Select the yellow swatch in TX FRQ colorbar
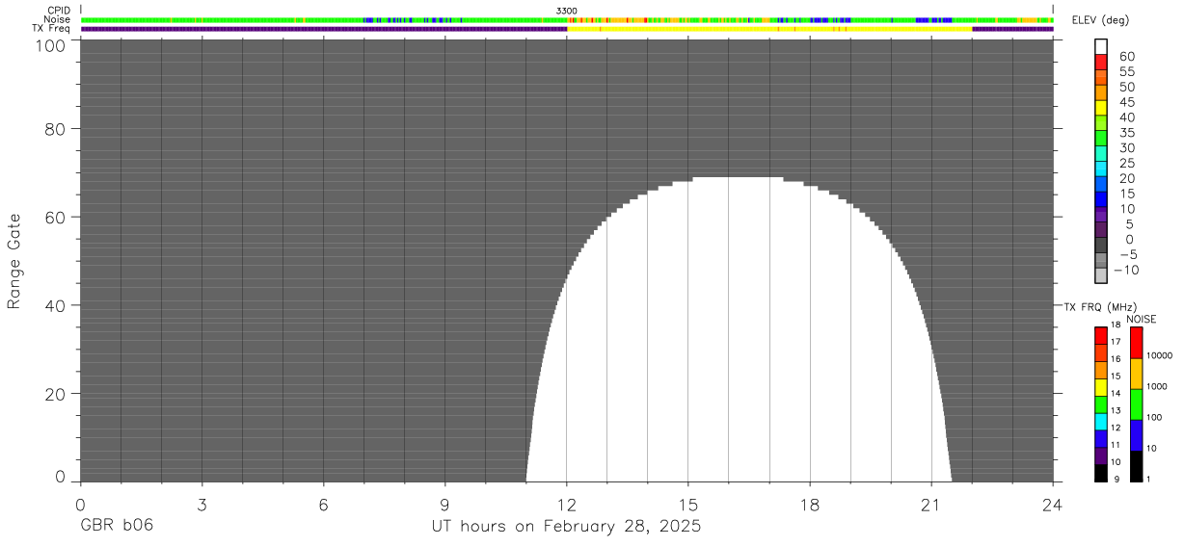 1100,386
